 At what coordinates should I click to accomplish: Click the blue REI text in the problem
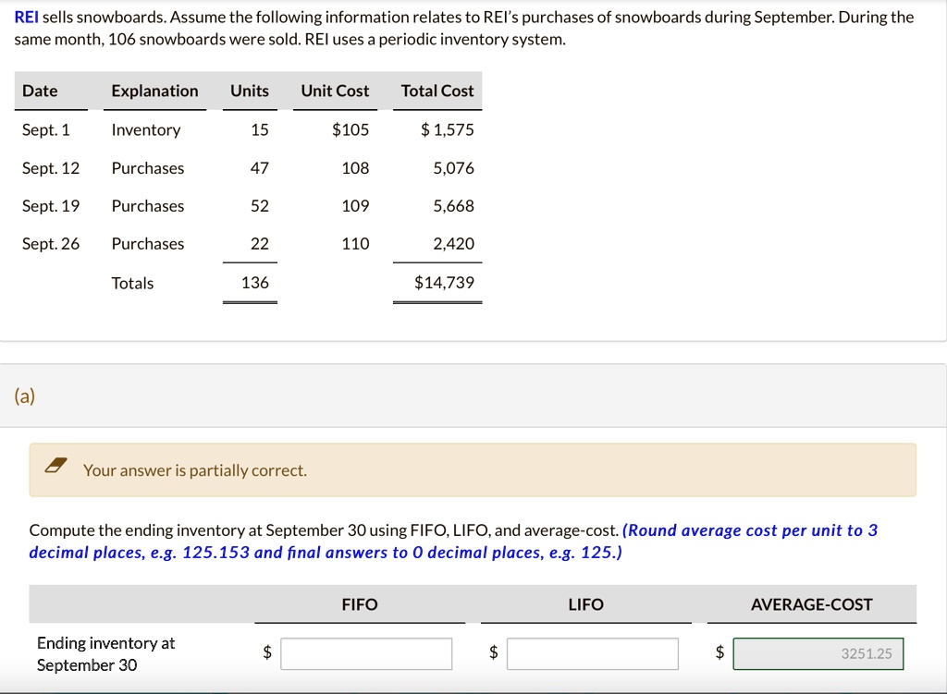pyautogui.click(x=27, y=17)
